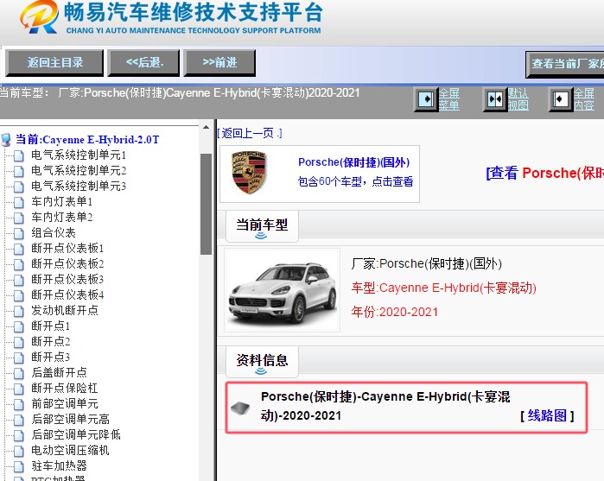
Task: Select 断开点仪表板3 in the tree
Action: pos(67,279)
